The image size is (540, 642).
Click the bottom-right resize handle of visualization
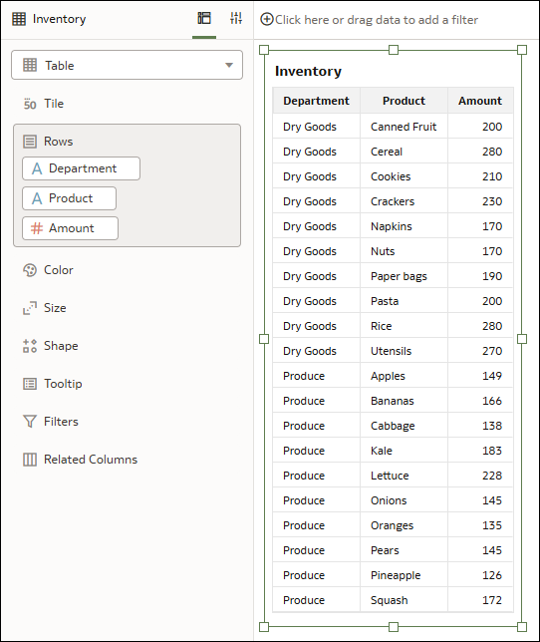(522, 627)
